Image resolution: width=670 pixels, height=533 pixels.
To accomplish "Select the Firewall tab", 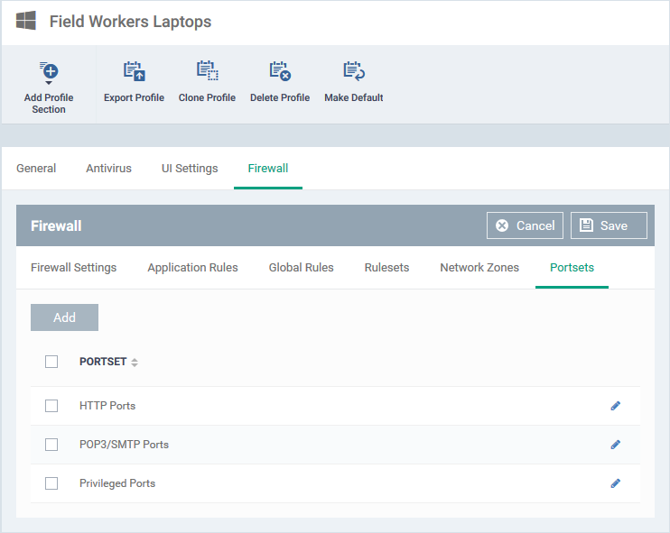I will 268,168.
